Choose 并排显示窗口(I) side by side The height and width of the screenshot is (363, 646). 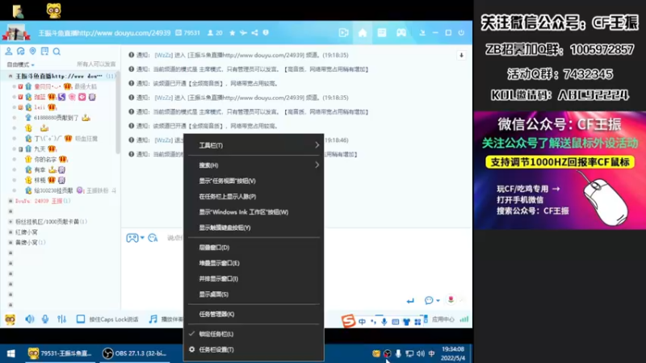[254, 278]
